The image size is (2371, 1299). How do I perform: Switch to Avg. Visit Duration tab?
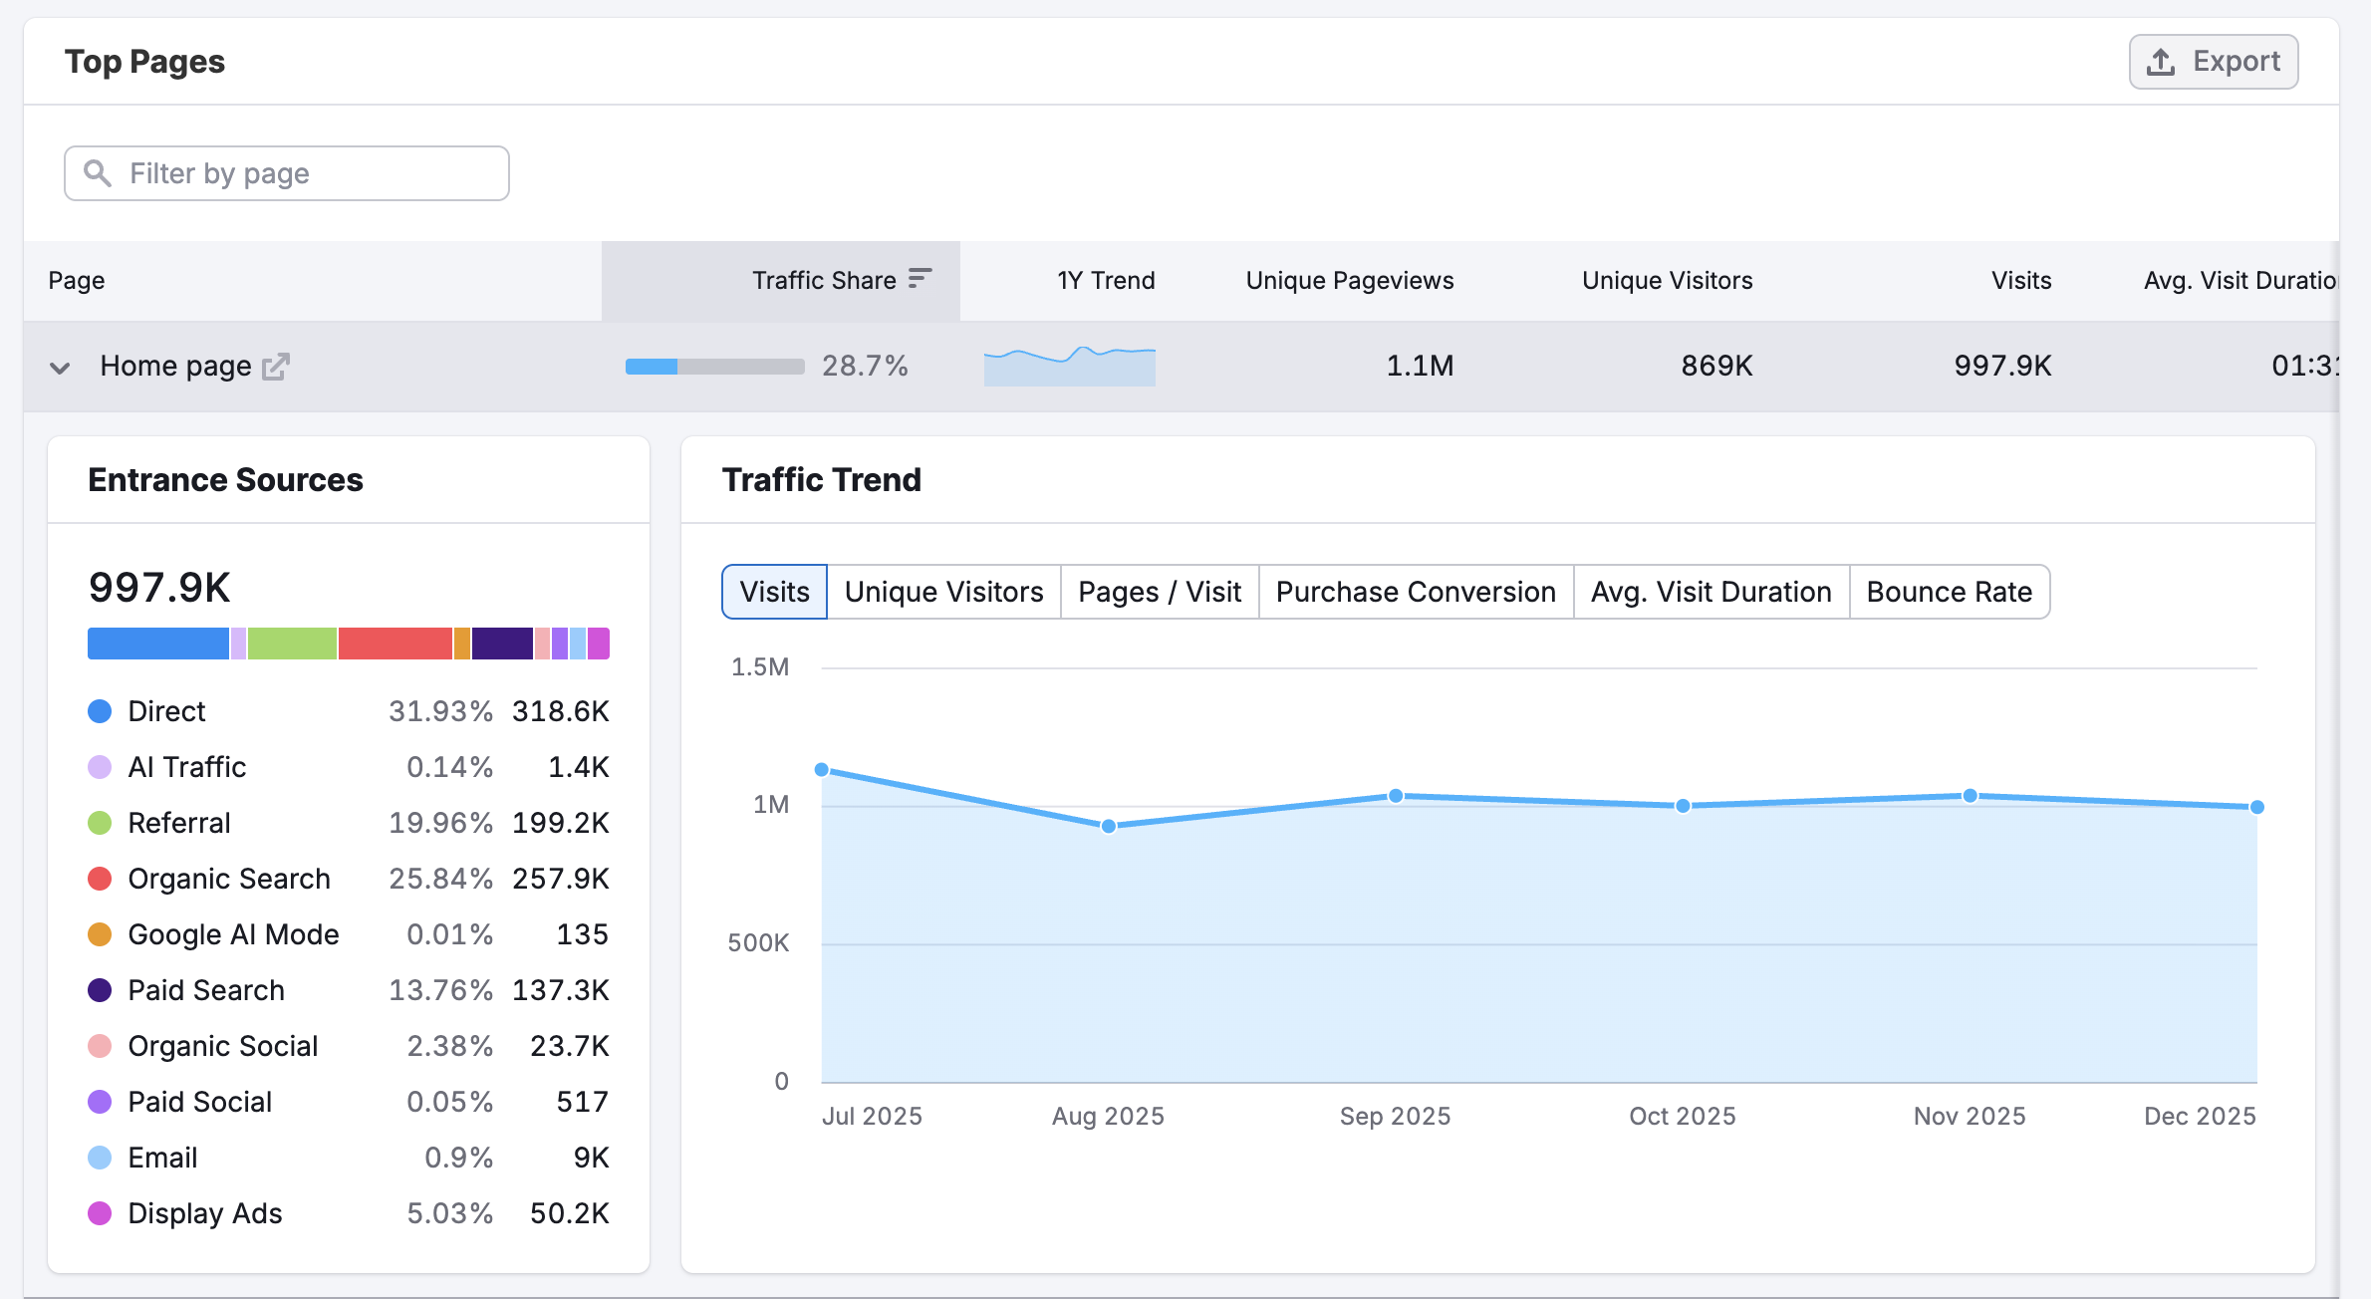(1710, 591)
